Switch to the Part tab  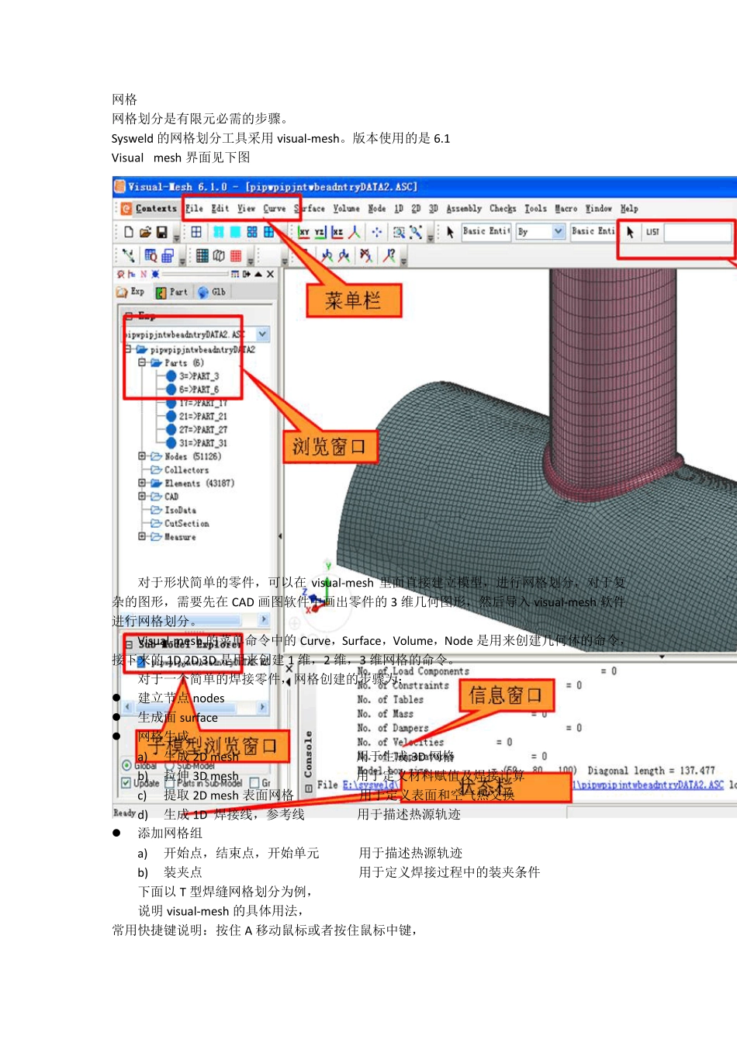pos(171,293)
